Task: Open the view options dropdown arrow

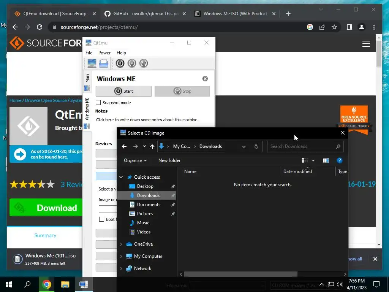Action: 313,160
